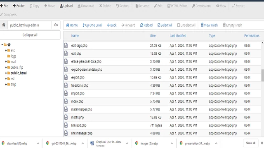Sort the file list by Name
Screen dimensions: 264x148
coord(75,36)
